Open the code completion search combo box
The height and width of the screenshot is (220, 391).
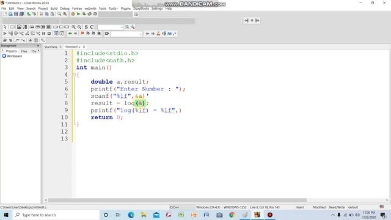(111, 27)
